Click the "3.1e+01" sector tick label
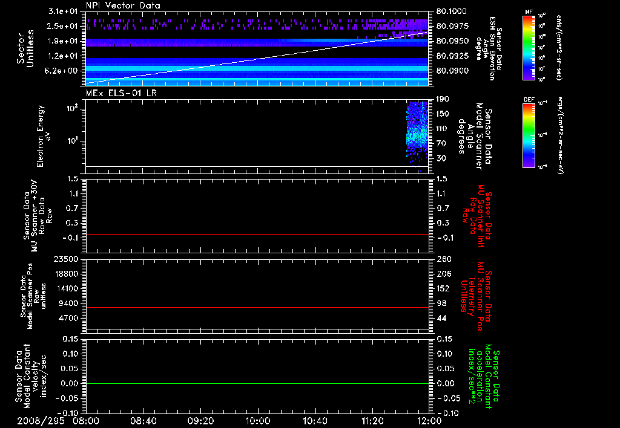620x428 pixels. tap(63, 11)
